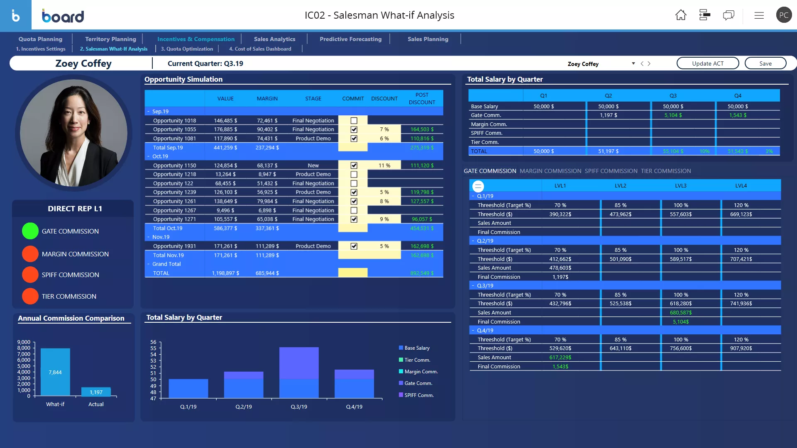Click the Comments/Chat icon
Viewport: 797px width, 448px height.
click(729, 15)
